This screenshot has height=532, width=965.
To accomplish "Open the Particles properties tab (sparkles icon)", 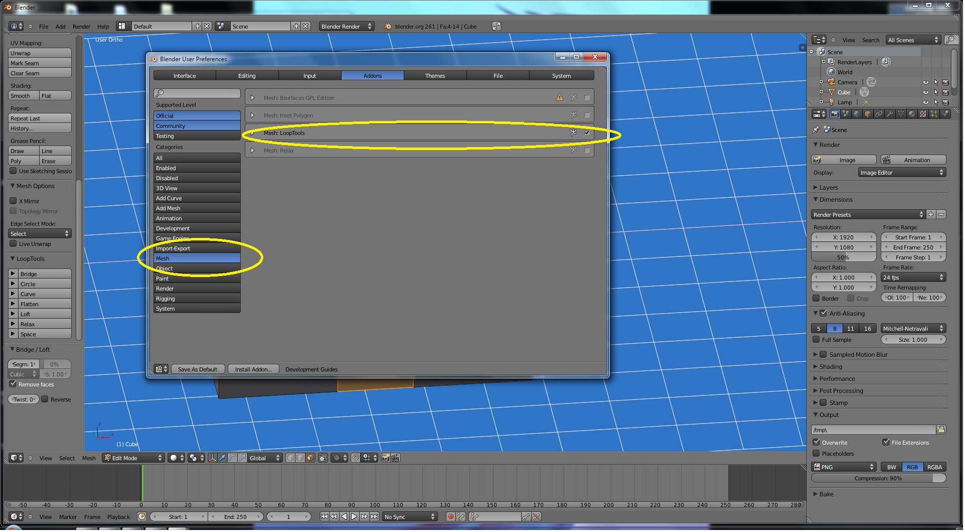I will tap(934, 114).
